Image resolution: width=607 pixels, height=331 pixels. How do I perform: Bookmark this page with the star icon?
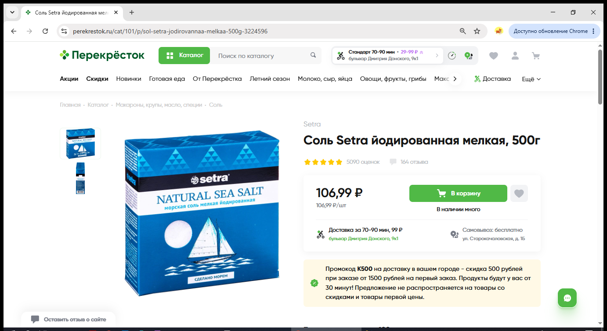pyautogui.click(x=477, y=31)
